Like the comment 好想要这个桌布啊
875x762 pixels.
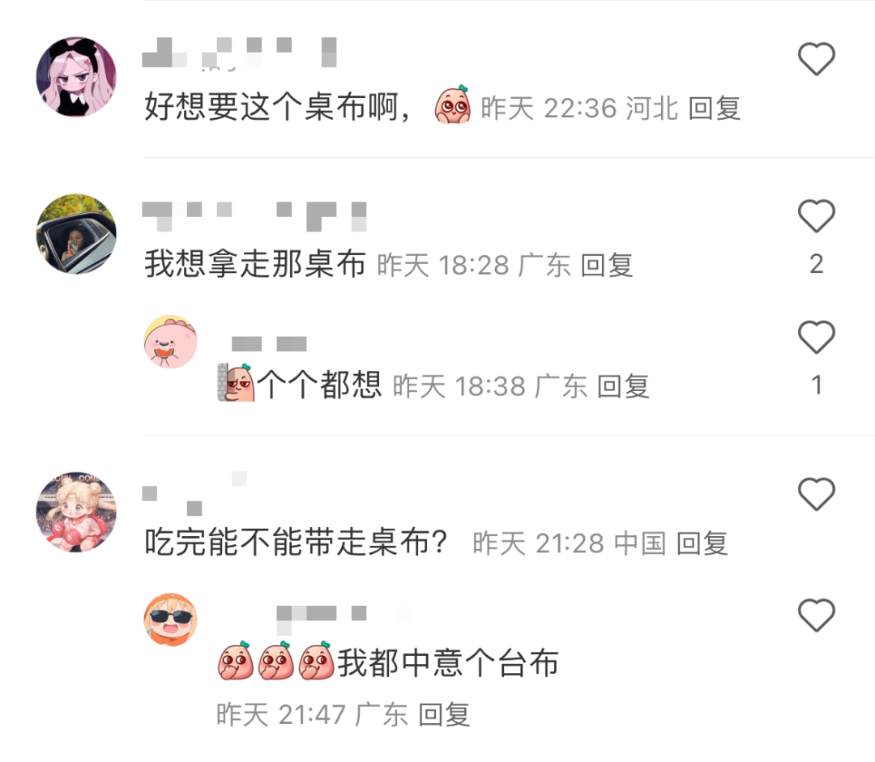[x=817, y=58]
